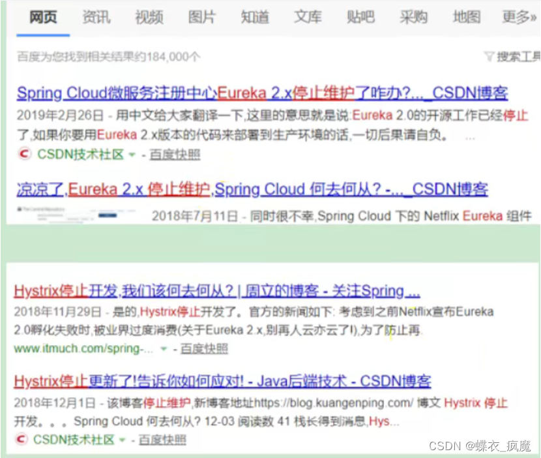Viewport: 541px width, 458px height.
Task: Open the 文库 tab
Action: (308, 17)
